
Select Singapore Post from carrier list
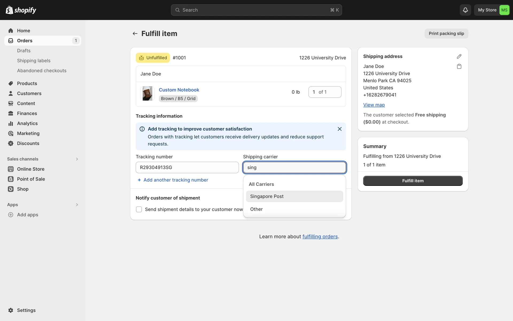(x=294, y=196)
